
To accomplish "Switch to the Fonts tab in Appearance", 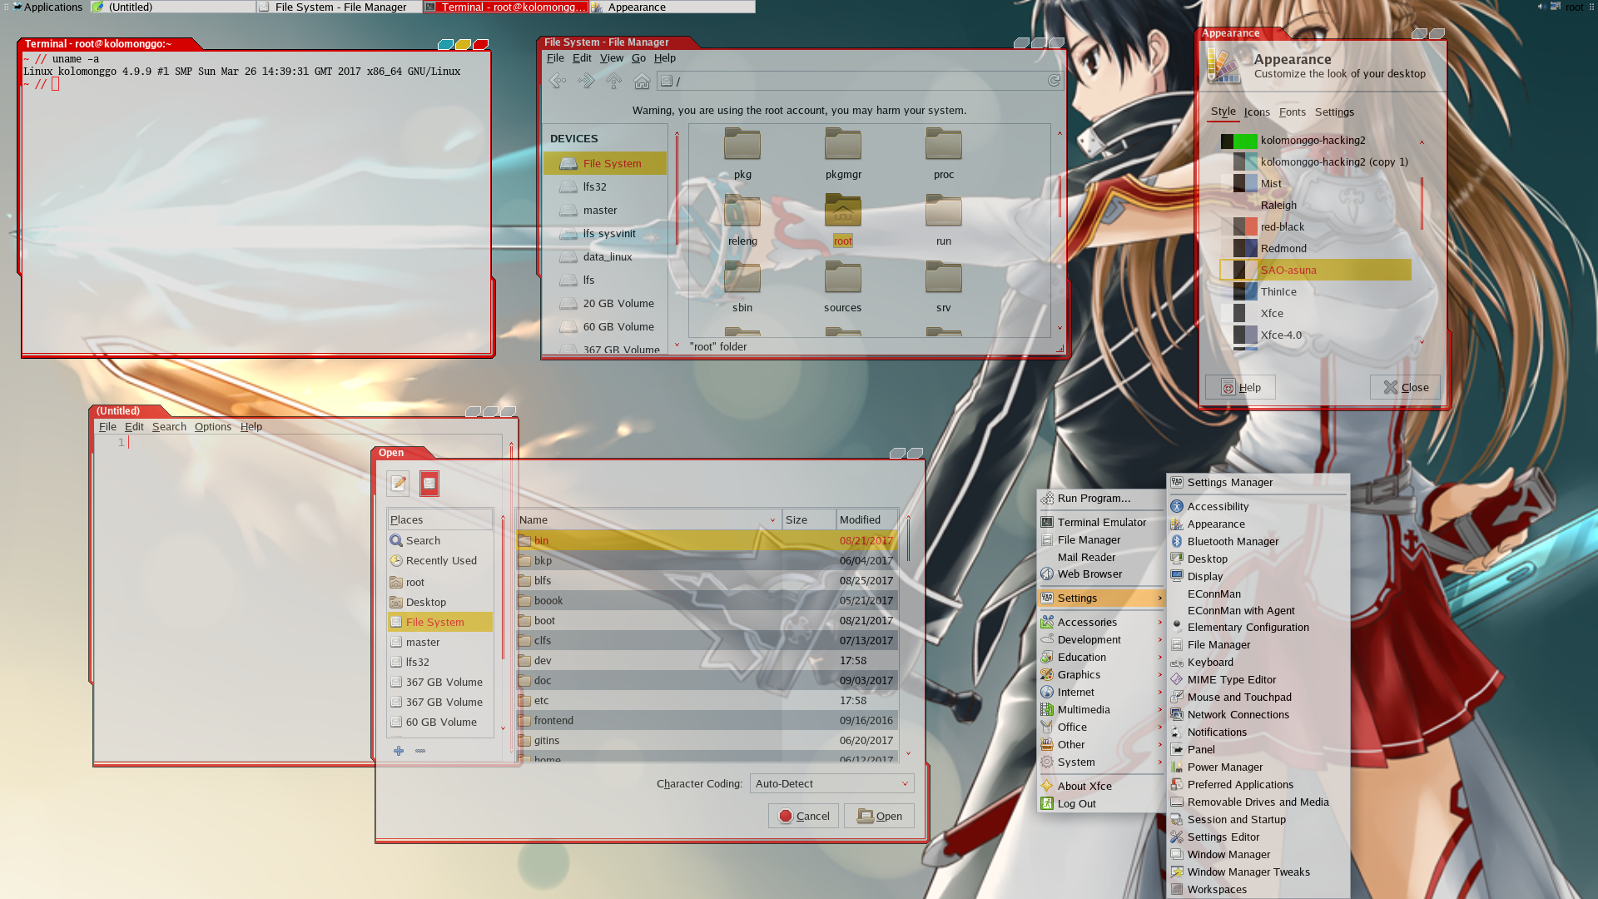I will (1293, 112).
